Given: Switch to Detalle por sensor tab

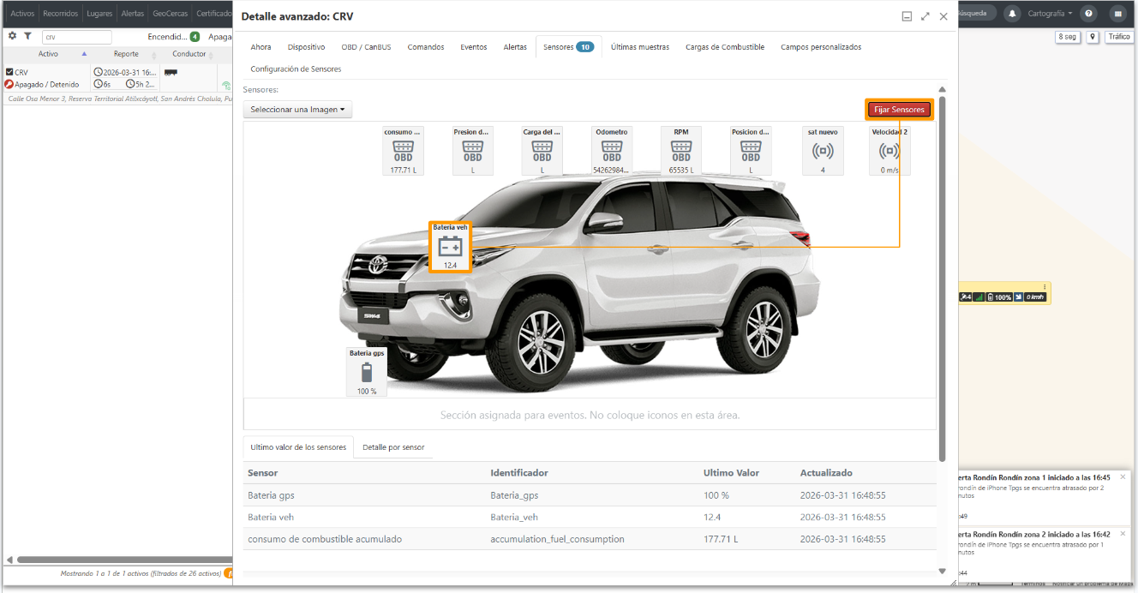Looking at the screenshot, I should (x=393, y=447).
